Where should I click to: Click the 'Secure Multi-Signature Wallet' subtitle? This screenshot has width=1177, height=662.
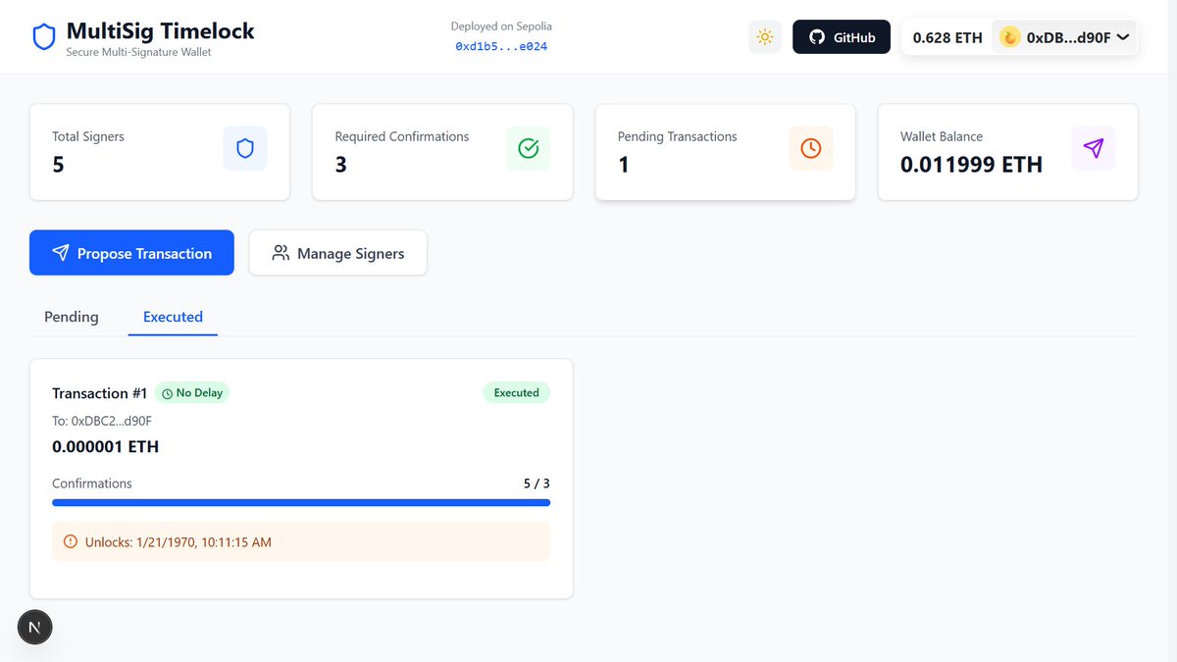138,51
